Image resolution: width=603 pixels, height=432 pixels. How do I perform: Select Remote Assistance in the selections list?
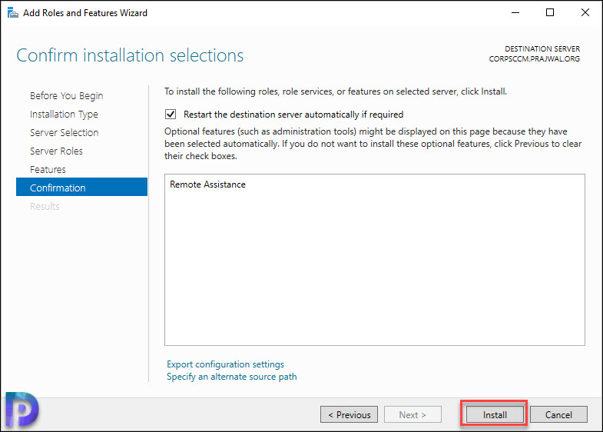pyautogui.click(x=207, y=184)
